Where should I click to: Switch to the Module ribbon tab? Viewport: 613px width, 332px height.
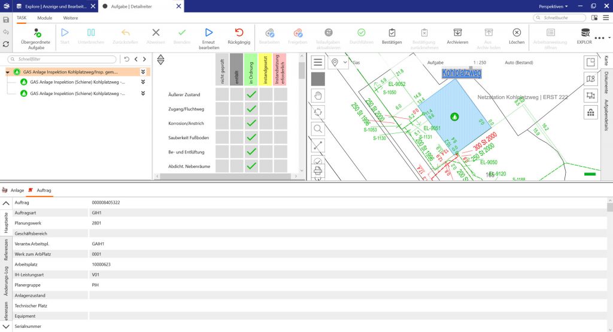pos(45,18)
